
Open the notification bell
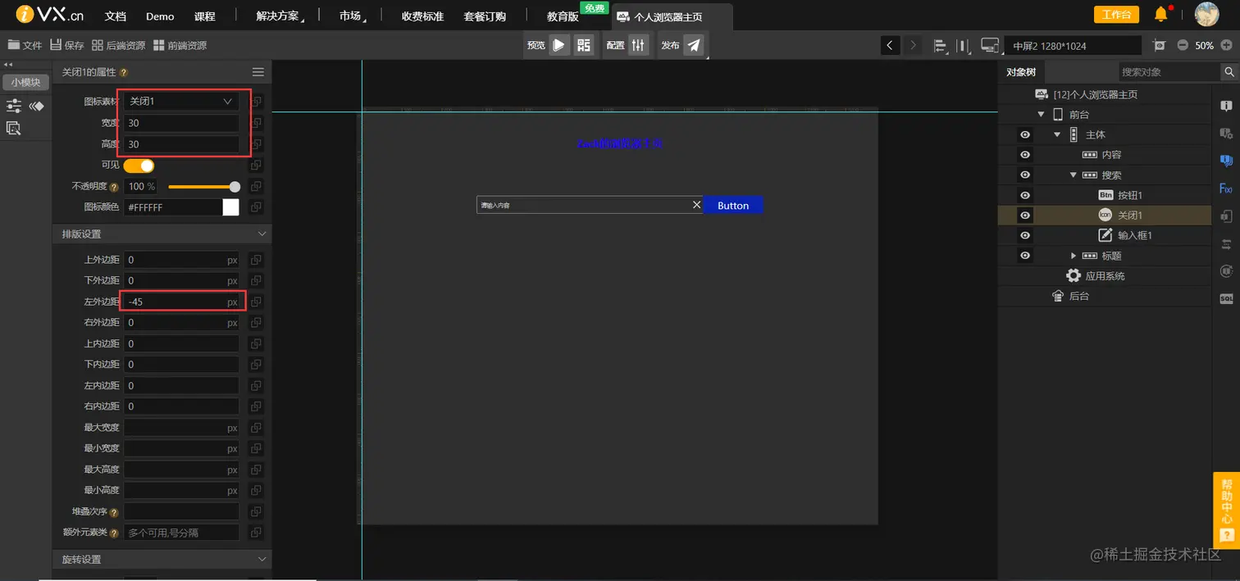(1161, 14)
